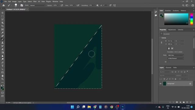Select the Horizontal Type tool
Viewport: 195px width, 110px height.
point(2,66)
